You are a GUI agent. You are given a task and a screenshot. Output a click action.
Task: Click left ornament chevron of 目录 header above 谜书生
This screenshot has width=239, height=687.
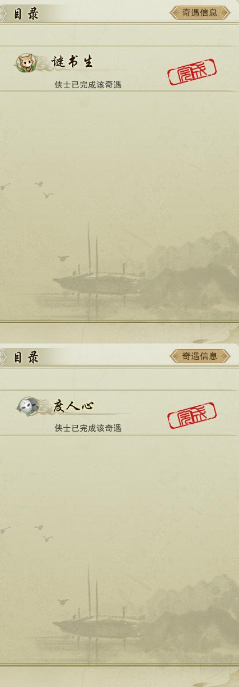click(x=2, y=13)
